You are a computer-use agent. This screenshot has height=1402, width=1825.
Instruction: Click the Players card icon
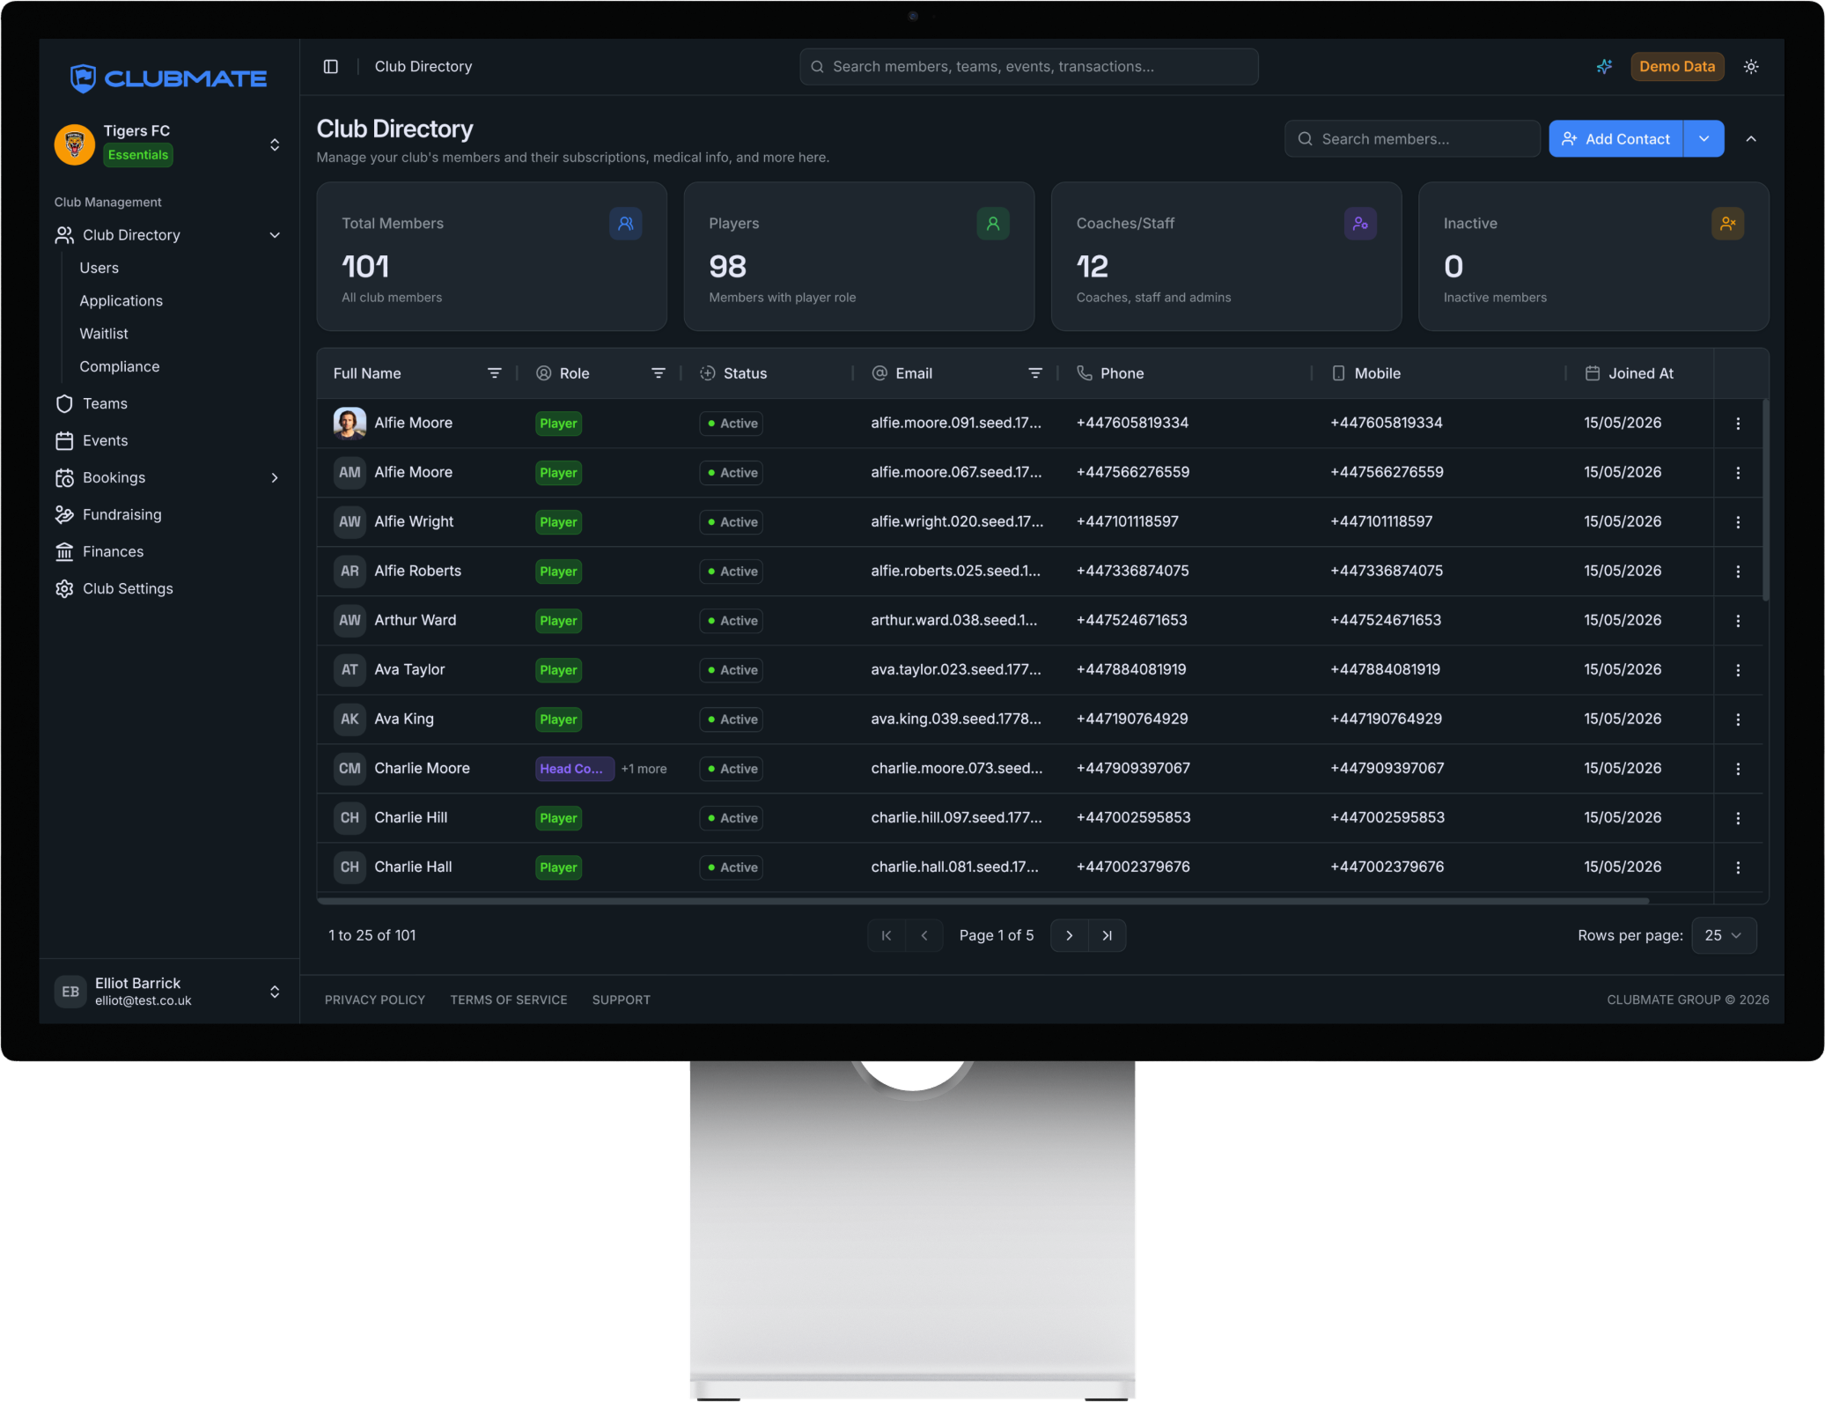click(993, 224)
